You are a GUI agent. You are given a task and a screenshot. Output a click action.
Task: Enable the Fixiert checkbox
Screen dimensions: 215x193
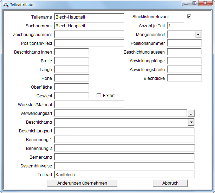coord(99,95)
